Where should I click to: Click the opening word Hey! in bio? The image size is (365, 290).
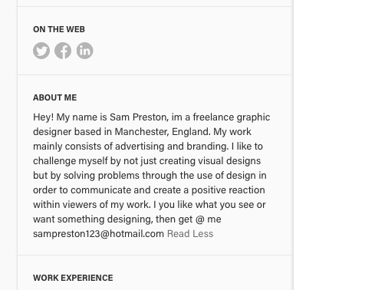click(43, 117)
